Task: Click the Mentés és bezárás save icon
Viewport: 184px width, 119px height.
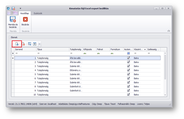Action: [12, 20]
